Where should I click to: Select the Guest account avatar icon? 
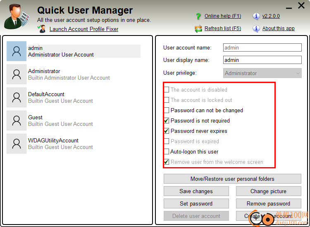[17, 121]
